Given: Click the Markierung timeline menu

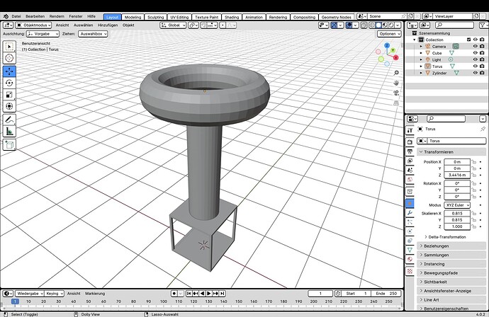Looking at the screenshot, I should 95,294.
